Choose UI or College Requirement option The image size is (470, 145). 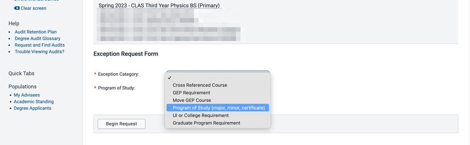[x=200, y=115]
